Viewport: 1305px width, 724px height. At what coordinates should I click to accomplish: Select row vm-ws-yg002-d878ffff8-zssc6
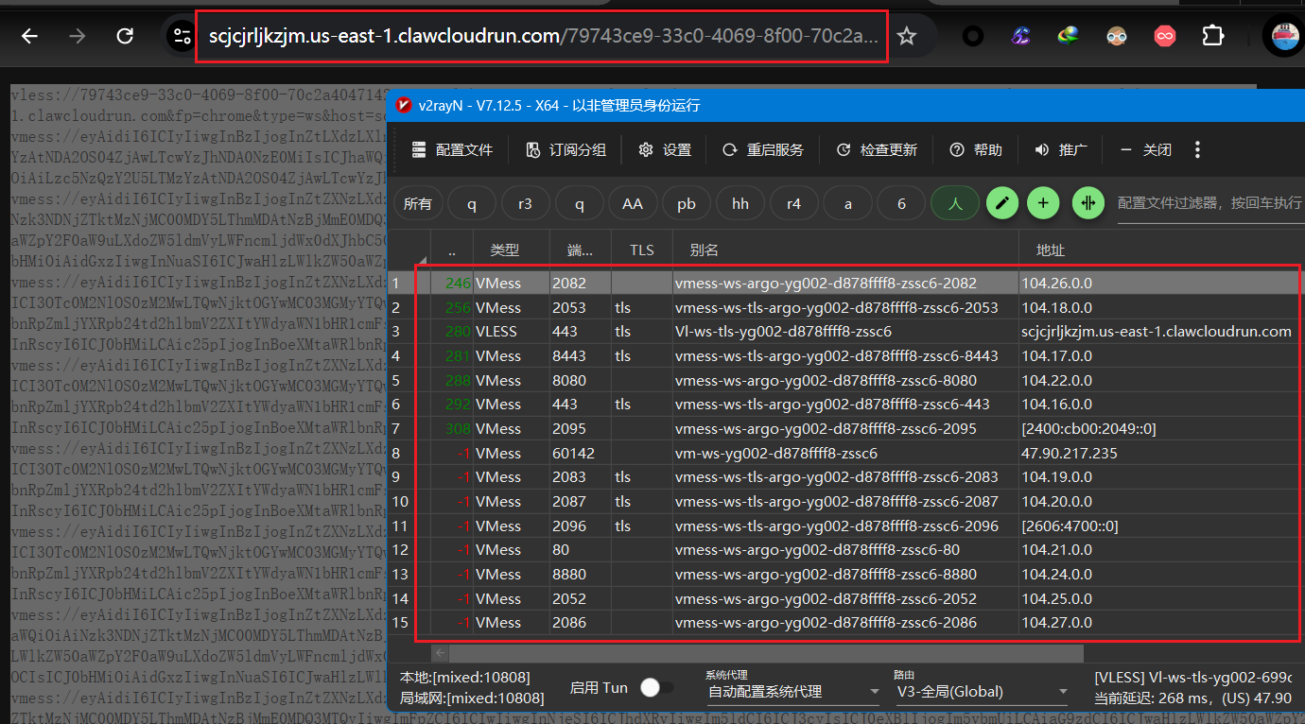[845, 453]
